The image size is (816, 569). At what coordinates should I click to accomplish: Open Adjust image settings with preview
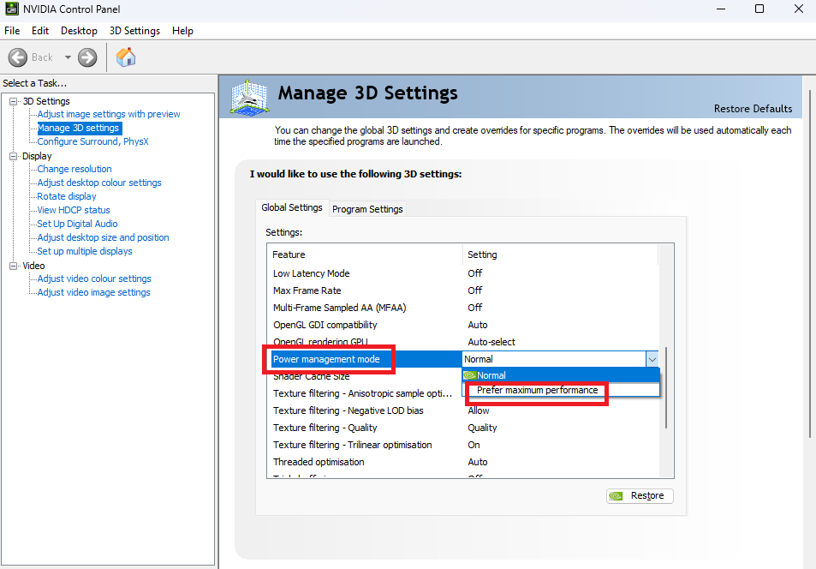click(109, 114)
